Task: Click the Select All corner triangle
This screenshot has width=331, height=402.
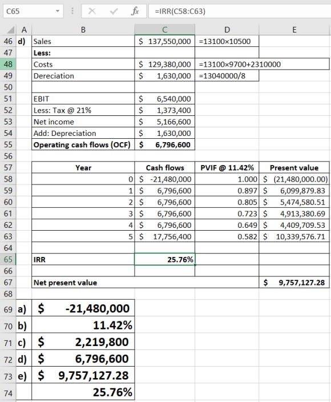Action: 10,30
